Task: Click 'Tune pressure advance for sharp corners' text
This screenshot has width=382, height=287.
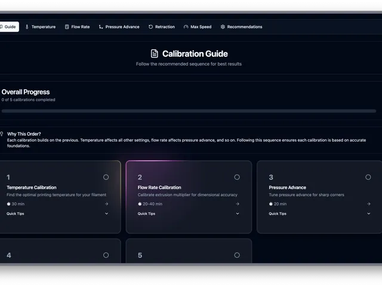Action: tap(306, 195)
